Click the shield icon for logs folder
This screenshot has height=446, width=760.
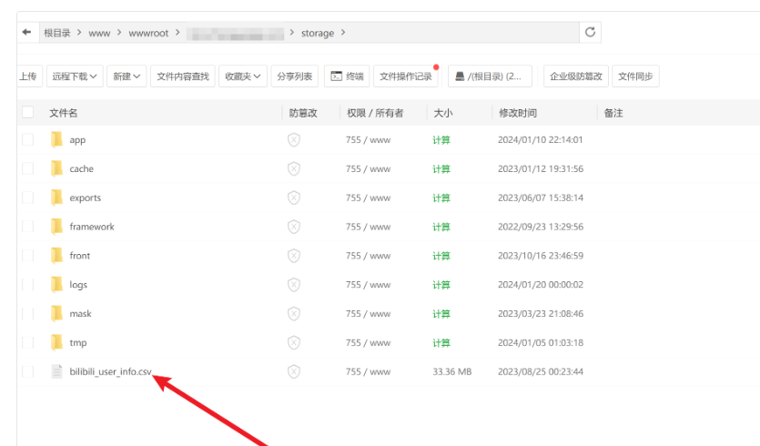(x=294, y=285)
